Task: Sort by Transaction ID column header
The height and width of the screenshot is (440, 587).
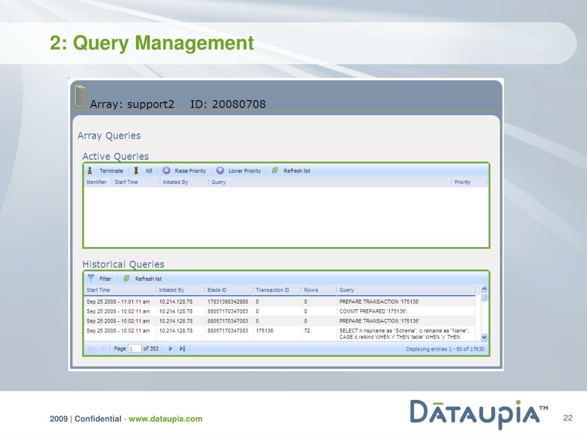Action: (x=272, y=290)
